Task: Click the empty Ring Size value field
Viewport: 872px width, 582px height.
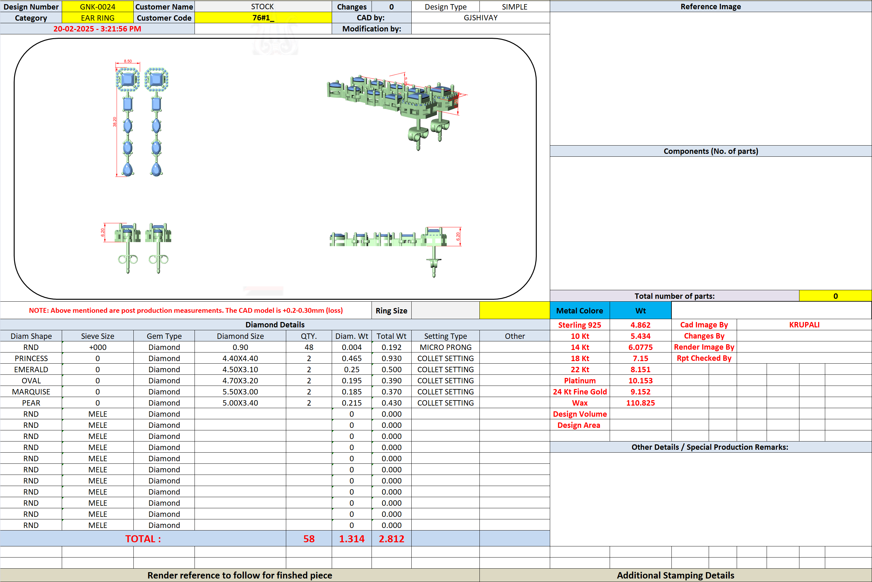Action: (445, 310)
